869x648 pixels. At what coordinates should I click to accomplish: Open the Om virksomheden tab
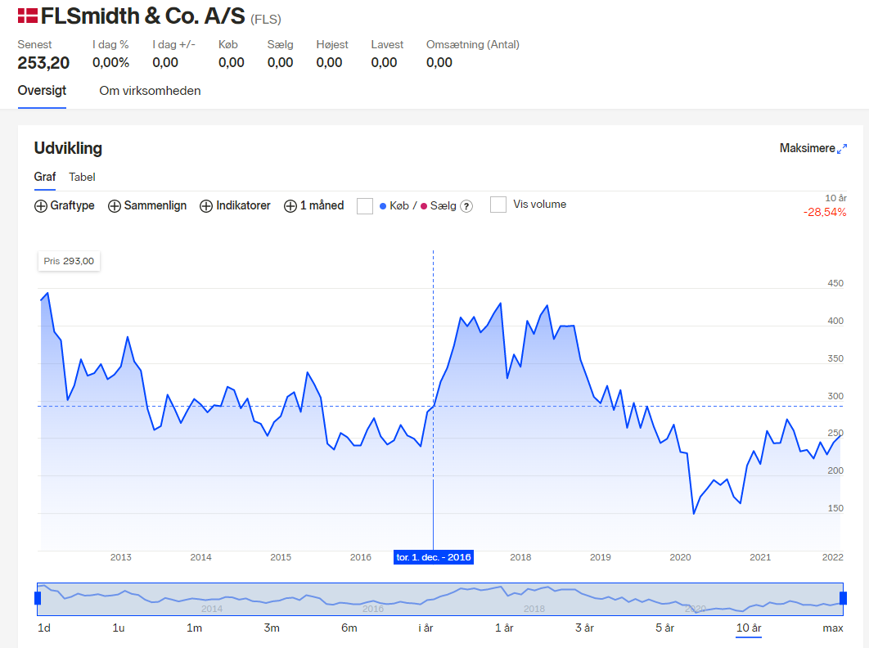pyautogui.click(x=151, y=91)
